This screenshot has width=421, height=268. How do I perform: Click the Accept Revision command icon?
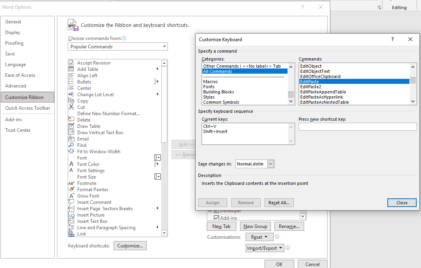[71, 63]
